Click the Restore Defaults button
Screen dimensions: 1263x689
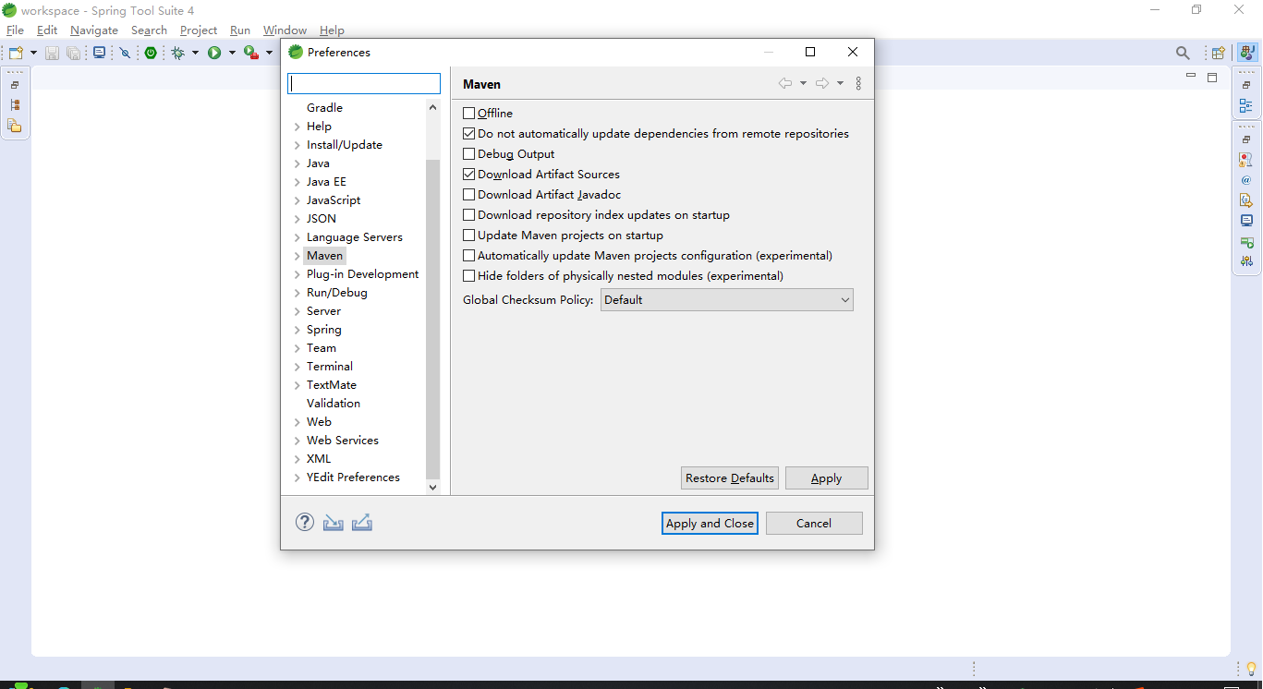[x=729, y=477]
